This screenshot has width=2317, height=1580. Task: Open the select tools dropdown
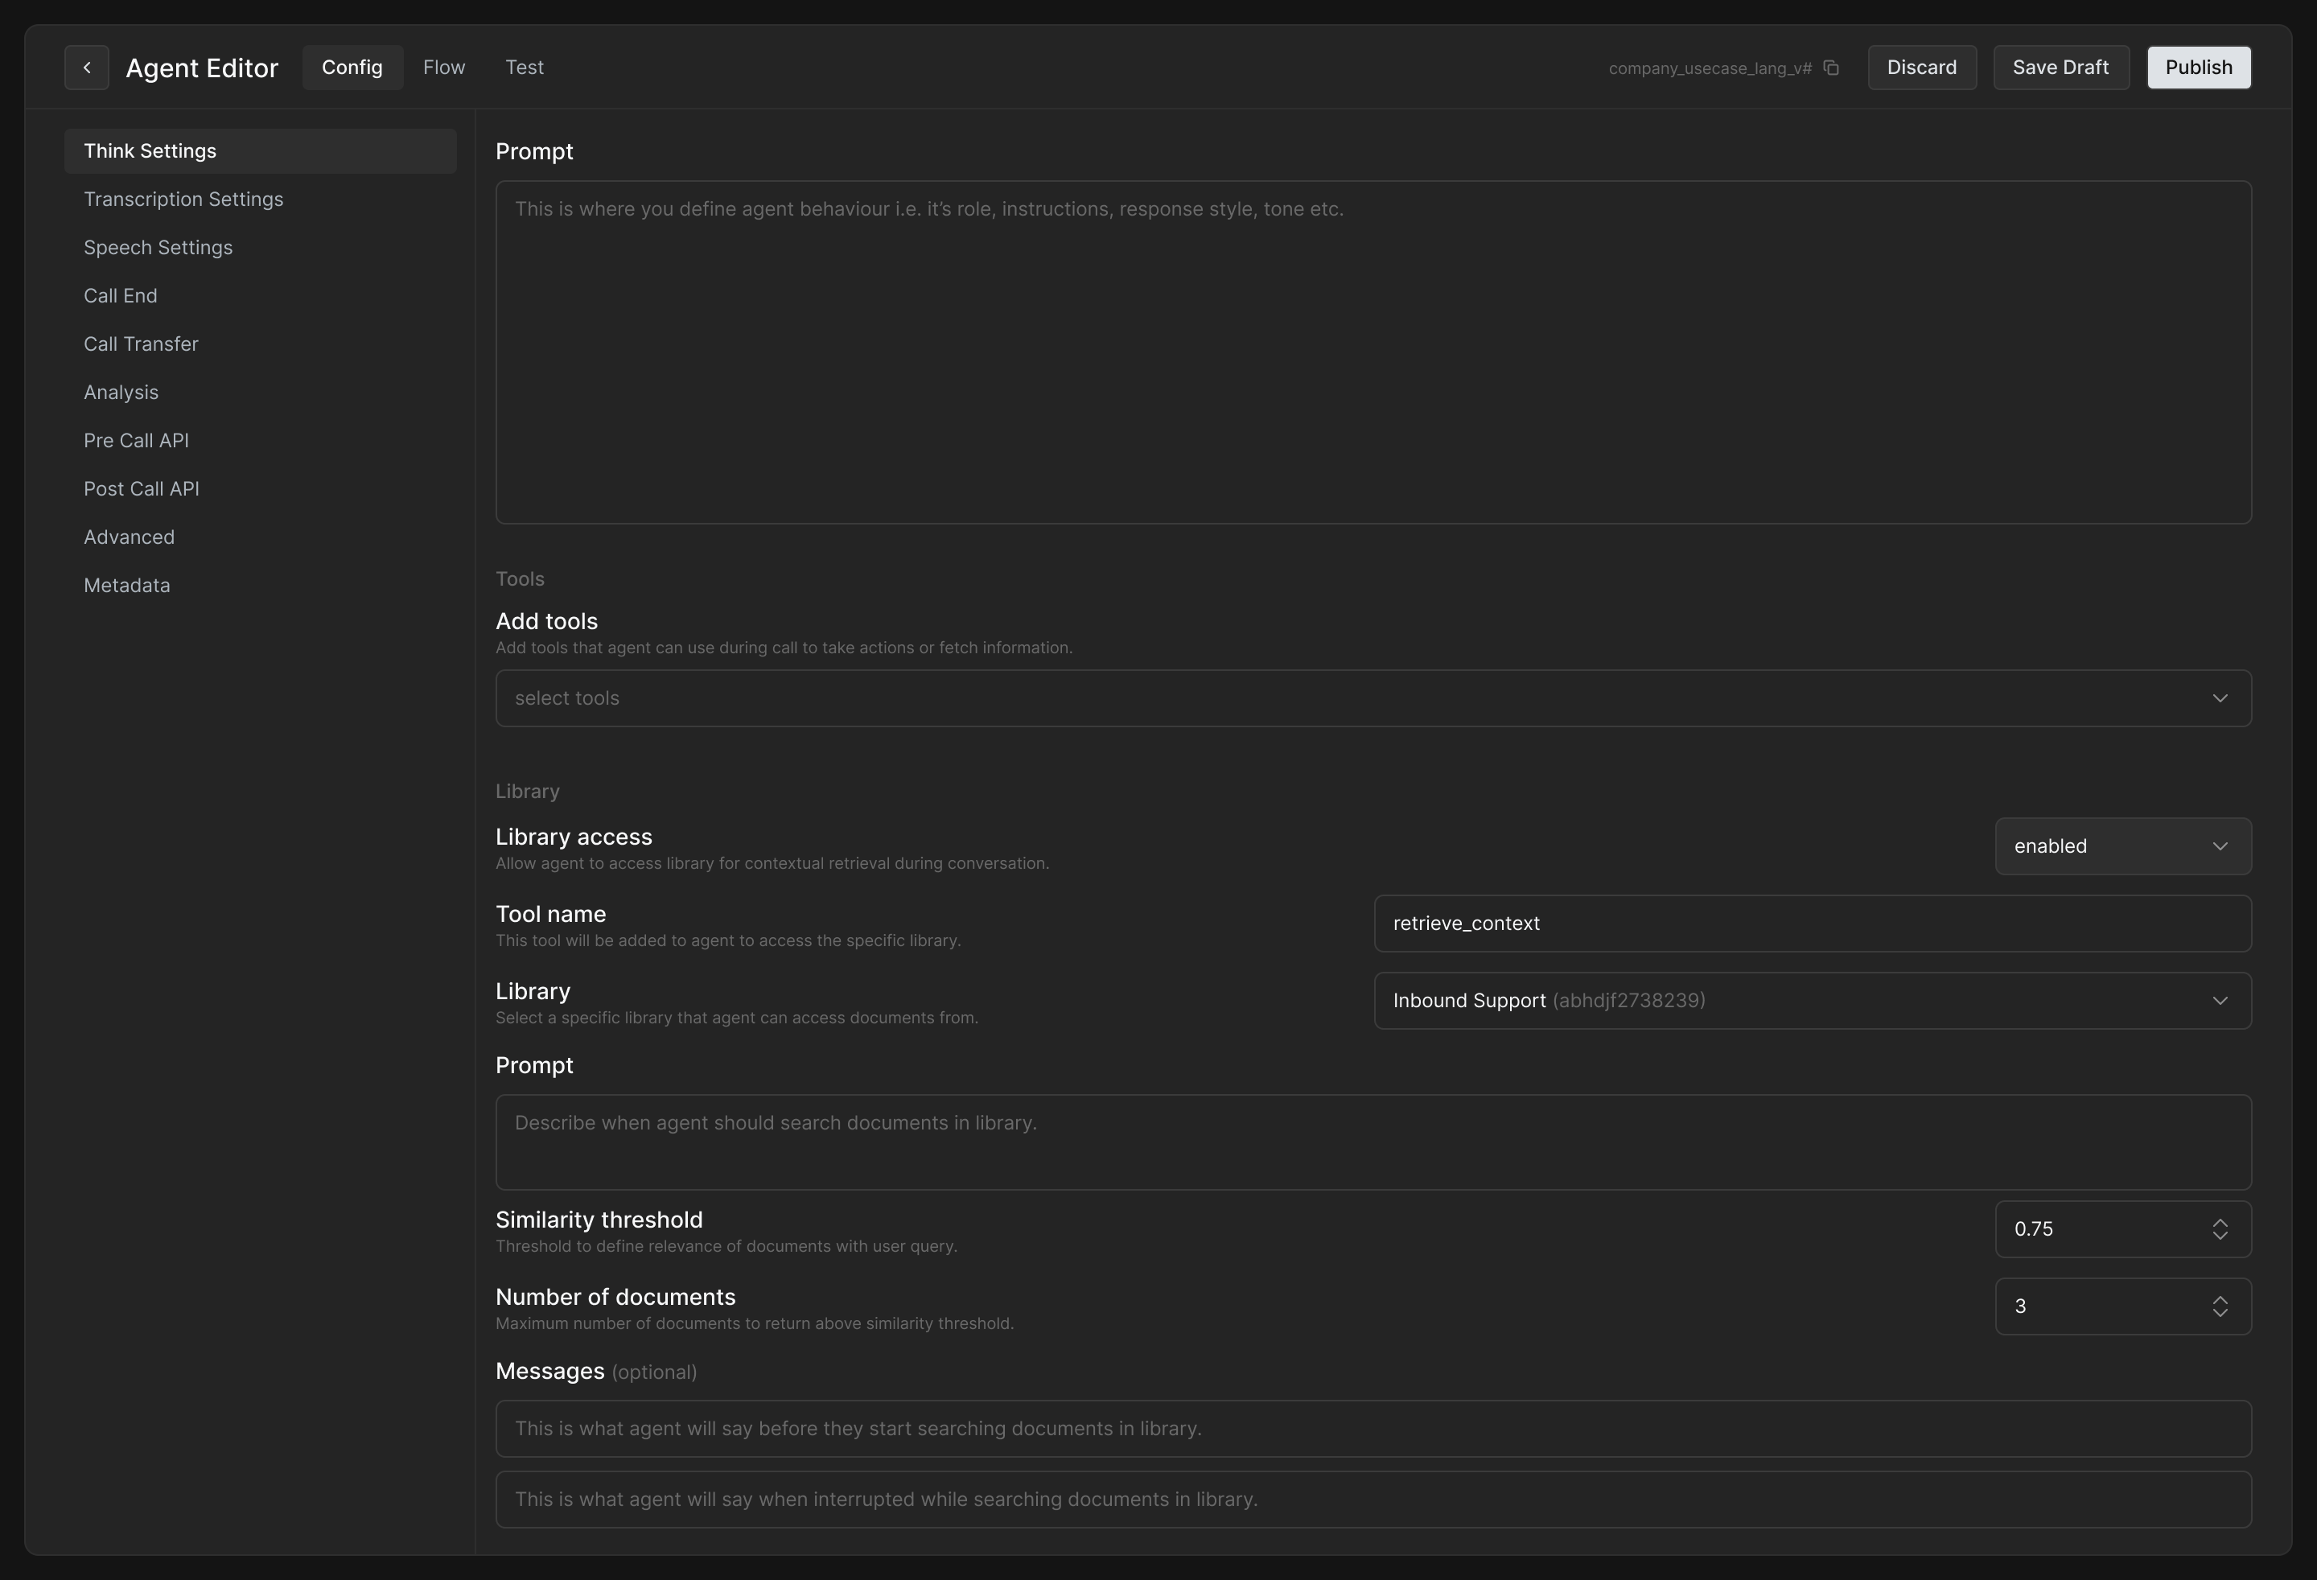click(1372, 697)
